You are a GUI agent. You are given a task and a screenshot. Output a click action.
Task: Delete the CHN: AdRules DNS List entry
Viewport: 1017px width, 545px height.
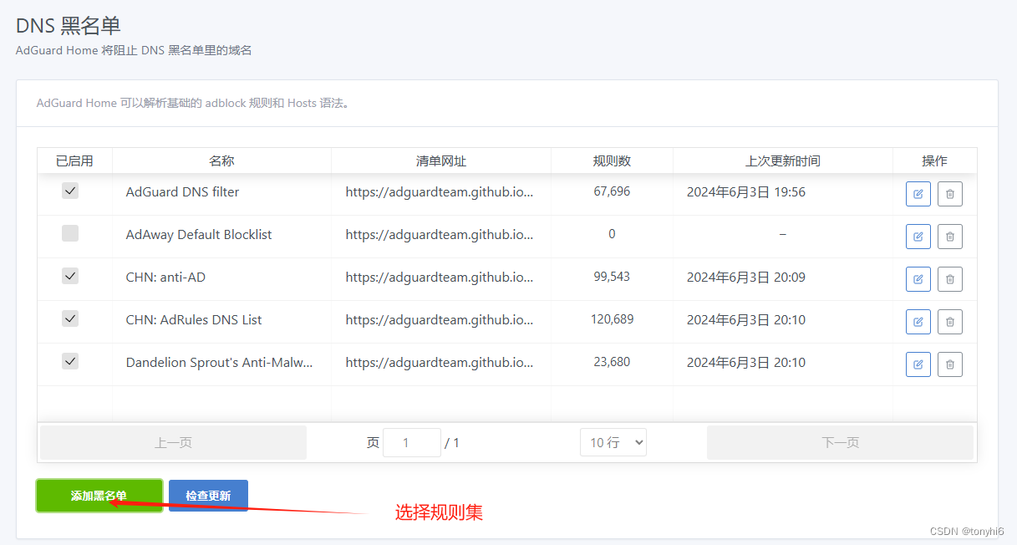pos(949,322)
